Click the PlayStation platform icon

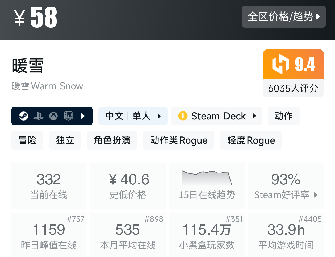[39, 116]
